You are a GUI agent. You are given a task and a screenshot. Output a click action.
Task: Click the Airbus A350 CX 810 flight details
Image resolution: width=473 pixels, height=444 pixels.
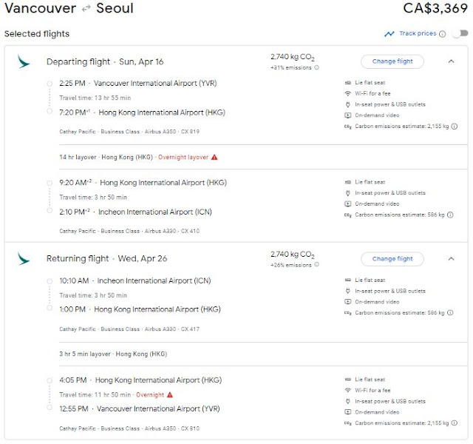pyautogui.click(x=129, y=428)
